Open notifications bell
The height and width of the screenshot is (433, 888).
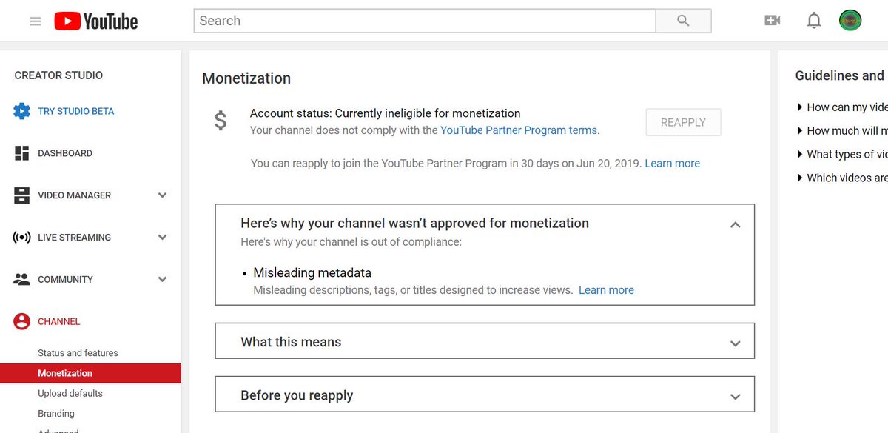814,21
